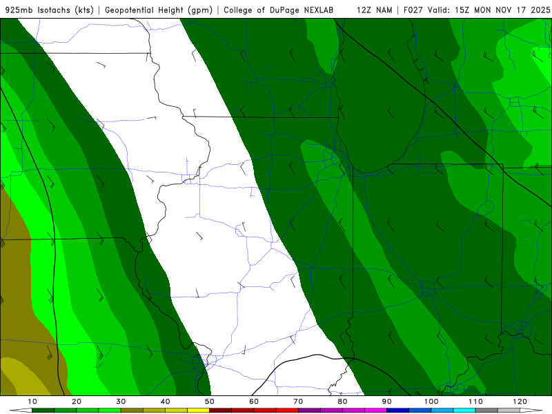Select the dull yellow 40-45 kt legend swatch
552x414 pixels.
(176, 411)
